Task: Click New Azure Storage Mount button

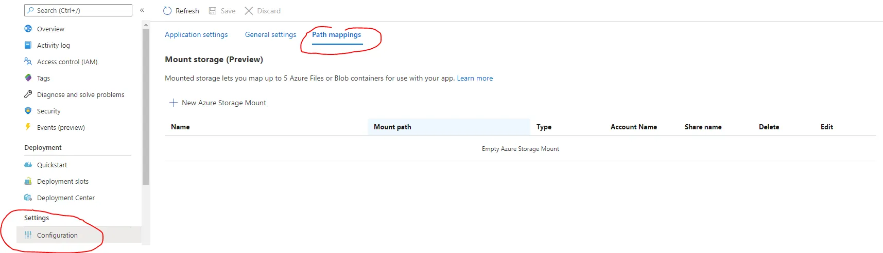Action: tap(218, 103)
